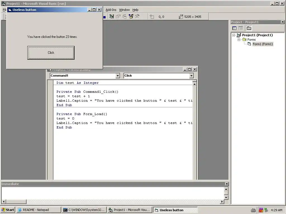286x214 pixels.
Task: Open the Windows Start menu
Action: (x=8, y=210)
